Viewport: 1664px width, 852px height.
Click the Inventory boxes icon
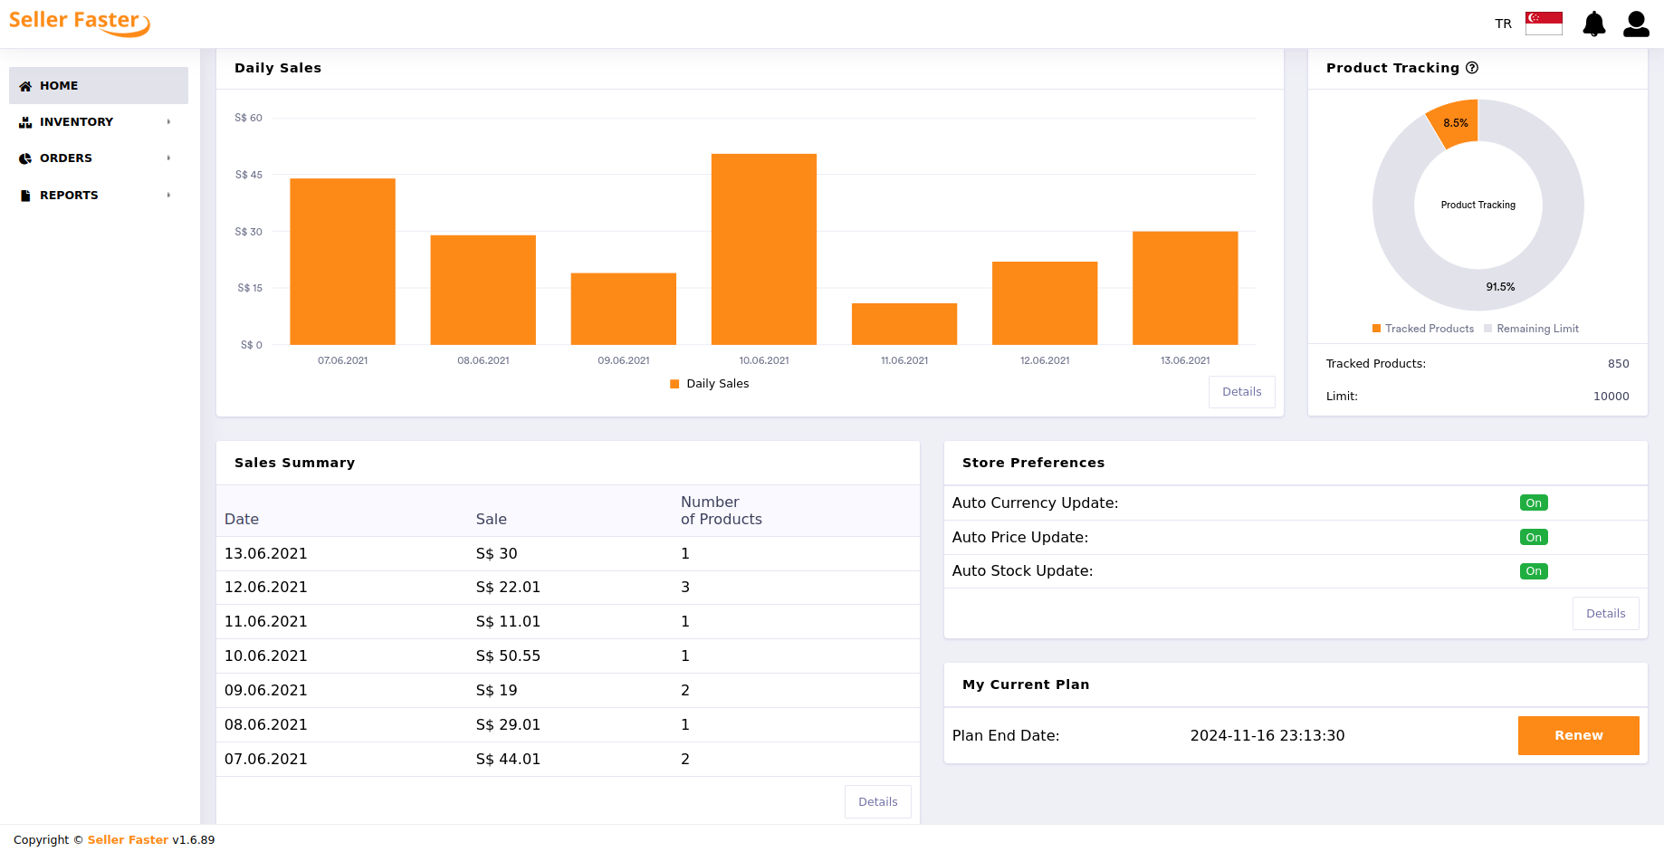tap(25, 122)
